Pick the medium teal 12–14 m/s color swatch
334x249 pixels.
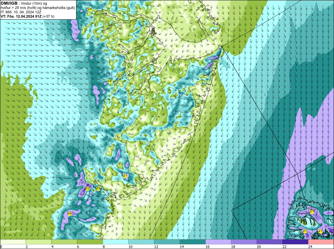167,242
